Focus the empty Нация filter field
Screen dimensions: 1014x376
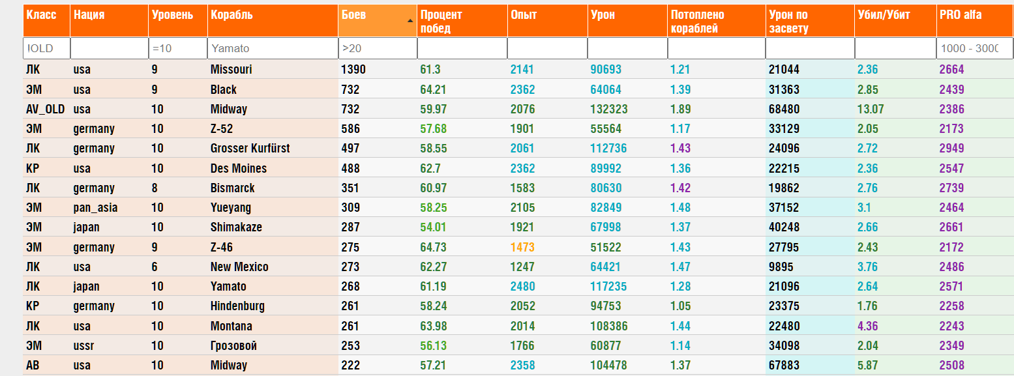coord(108,48)
